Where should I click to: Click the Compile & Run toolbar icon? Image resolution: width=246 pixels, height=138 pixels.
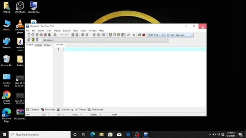click(x=119, y=35)
